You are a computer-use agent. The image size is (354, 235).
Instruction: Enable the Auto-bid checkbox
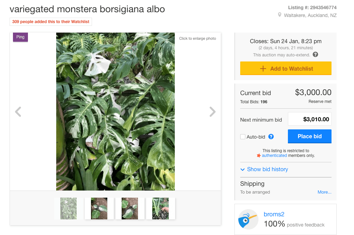243,137
